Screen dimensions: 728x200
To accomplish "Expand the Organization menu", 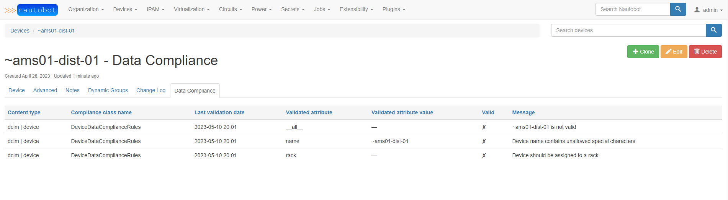I will click(x=86, y=9).
